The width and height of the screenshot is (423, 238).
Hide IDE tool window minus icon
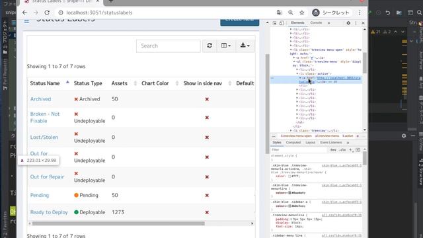412,136
